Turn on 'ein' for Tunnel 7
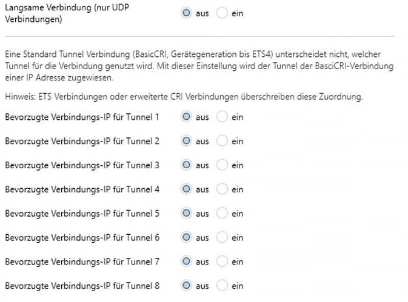Viewport: 408px width, 302px height. (x=222, y=261)
